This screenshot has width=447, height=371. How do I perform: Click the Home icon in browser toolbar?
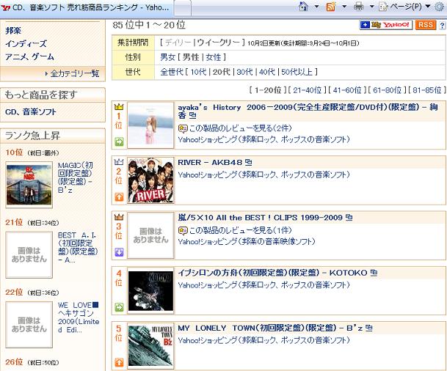pyautogui.click(x=303, y=7)
